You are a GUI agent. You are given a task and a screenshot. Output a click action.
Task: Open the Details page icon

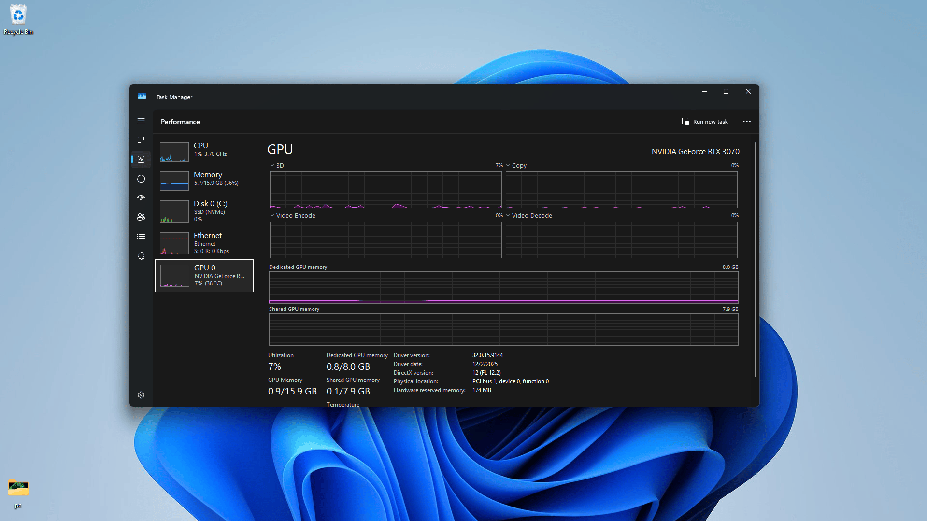pyautogui.click(x=141, y=237)
